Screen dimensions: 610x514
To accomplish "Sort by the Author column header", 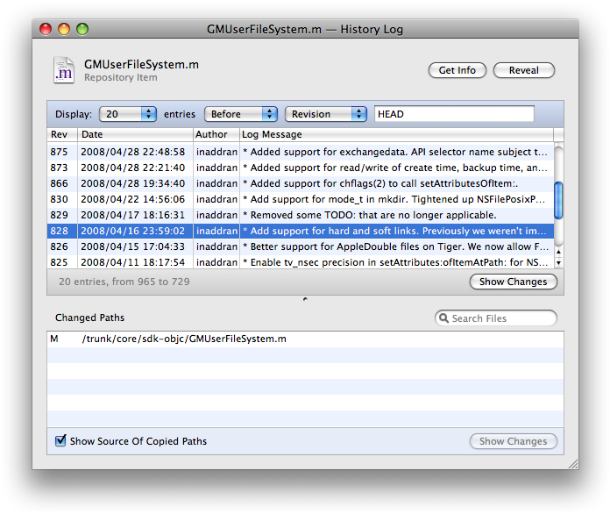I will point(216,134).
